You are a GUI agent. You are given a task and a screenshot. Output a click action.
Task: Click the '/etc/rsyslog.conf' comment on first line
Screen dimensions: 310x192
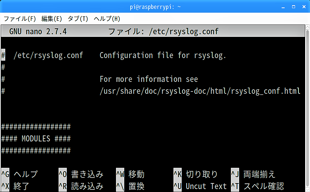tap(48, 55)
